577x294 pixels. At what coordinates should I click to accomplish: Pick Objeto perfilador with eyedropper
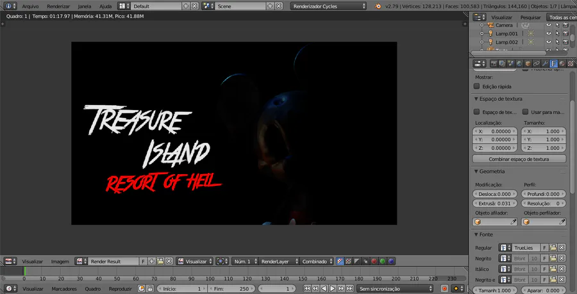click(x=562, y=222)
